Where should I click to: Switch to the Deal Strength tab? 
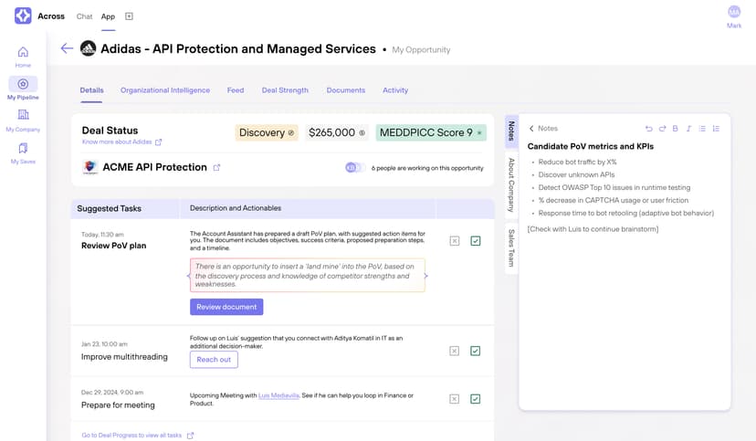click(285, 90)
